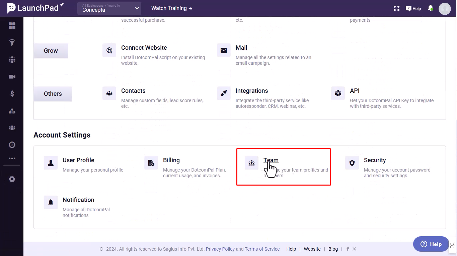Open the Notification settings
Viewport: 457px width, 256px height.
coord(78,200)
